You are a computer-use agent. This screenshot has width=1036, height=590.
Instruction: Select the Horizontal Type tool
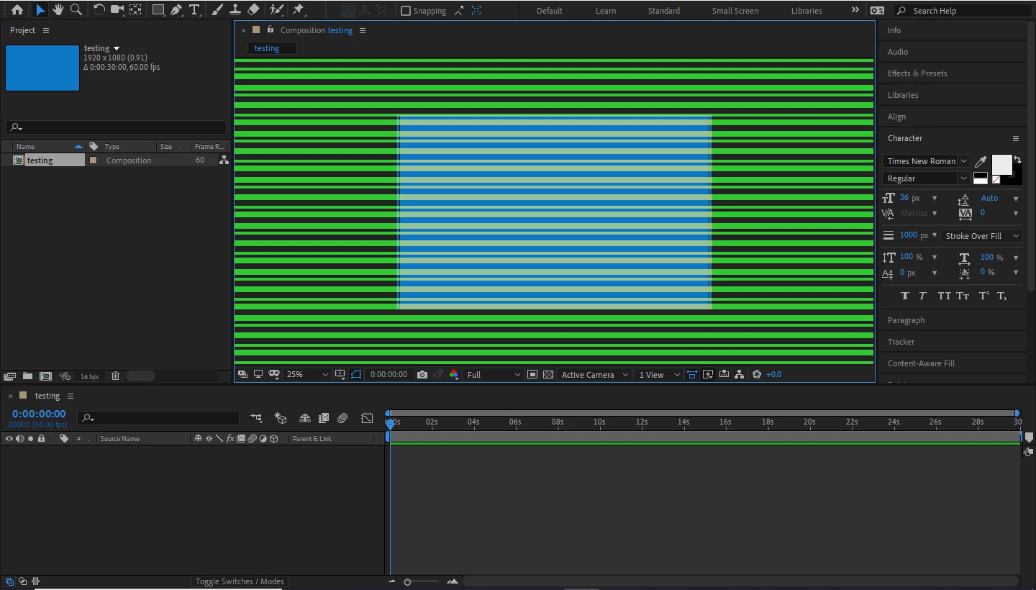click(x=194, y=10)
